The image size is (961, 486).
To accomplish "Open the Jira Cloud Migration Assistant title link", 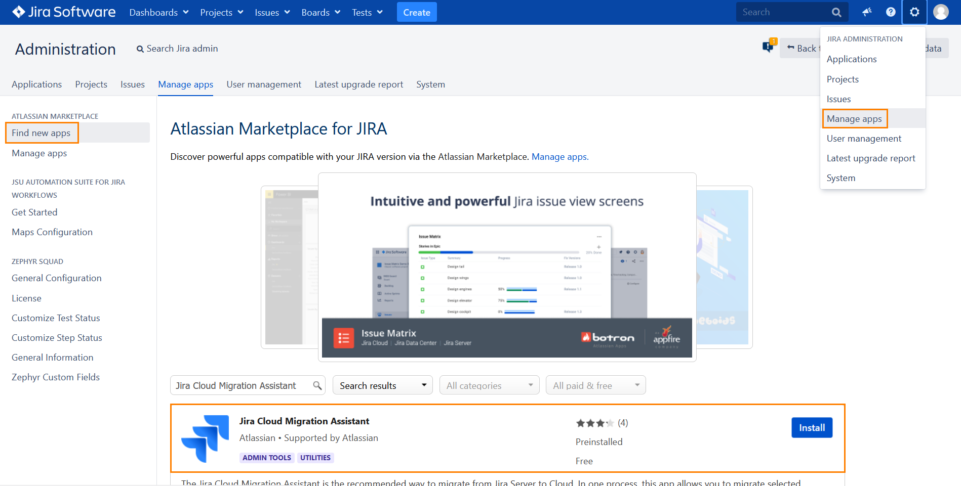I will point(304,421).
